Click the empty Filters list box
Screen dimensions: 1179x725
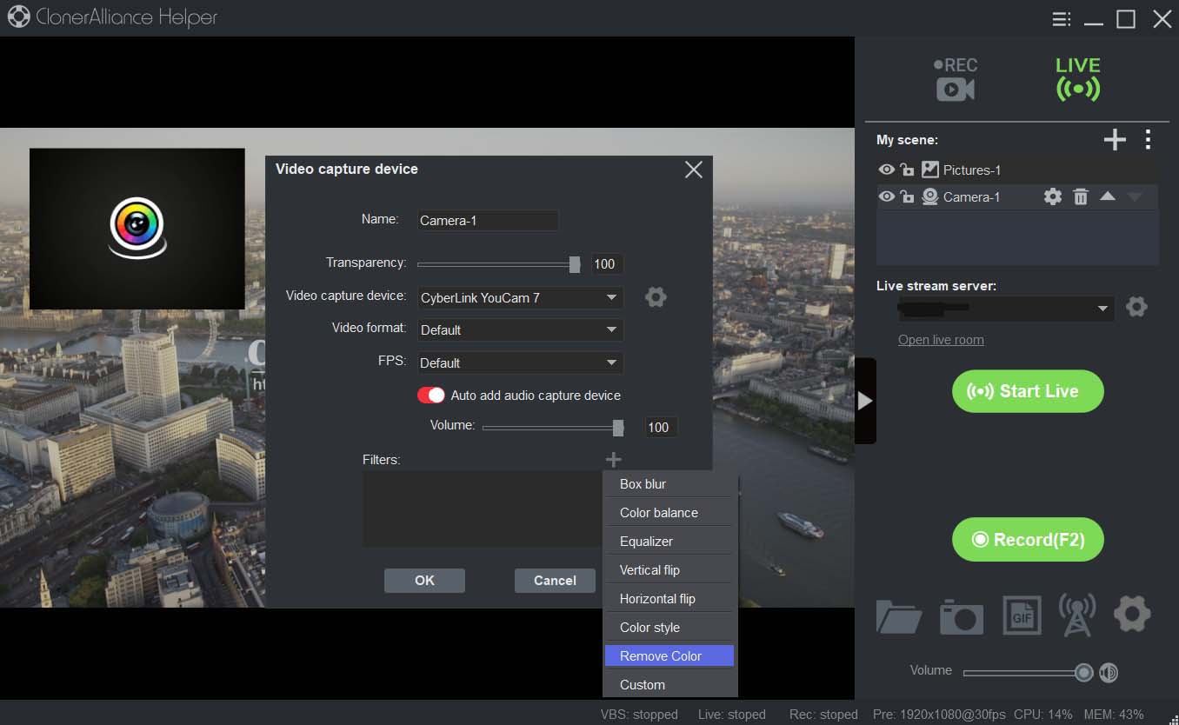click(483, 509)
